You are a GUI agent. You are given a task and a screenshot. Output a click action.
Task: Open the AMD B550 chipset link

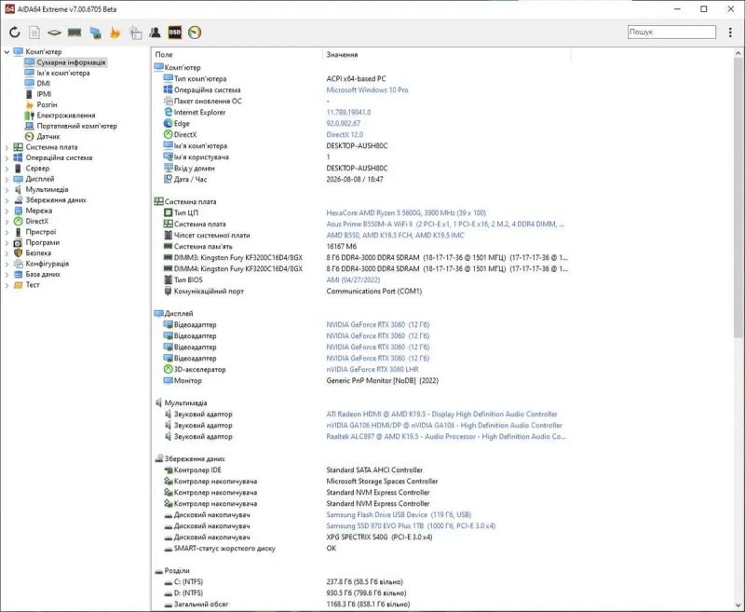pos(395,235)
